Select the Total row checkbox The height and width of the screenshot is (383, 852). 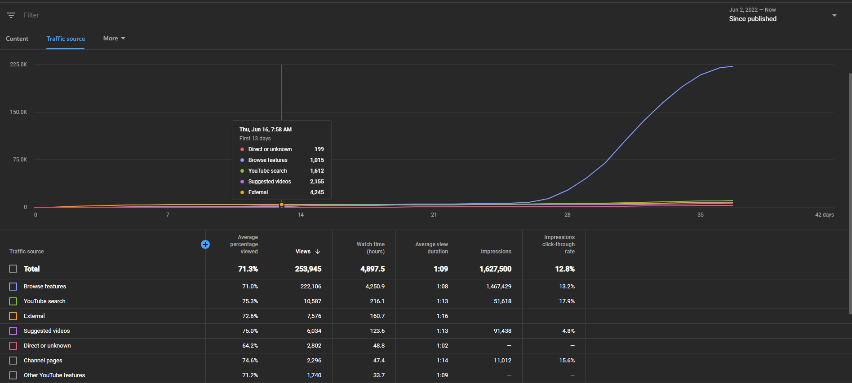[13, 269]
